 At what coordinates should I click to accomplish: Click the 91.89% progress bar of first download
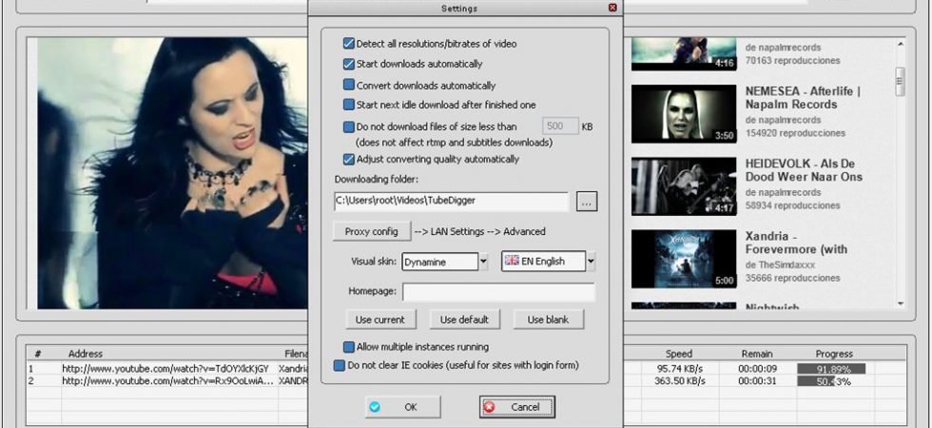(831, 369)
